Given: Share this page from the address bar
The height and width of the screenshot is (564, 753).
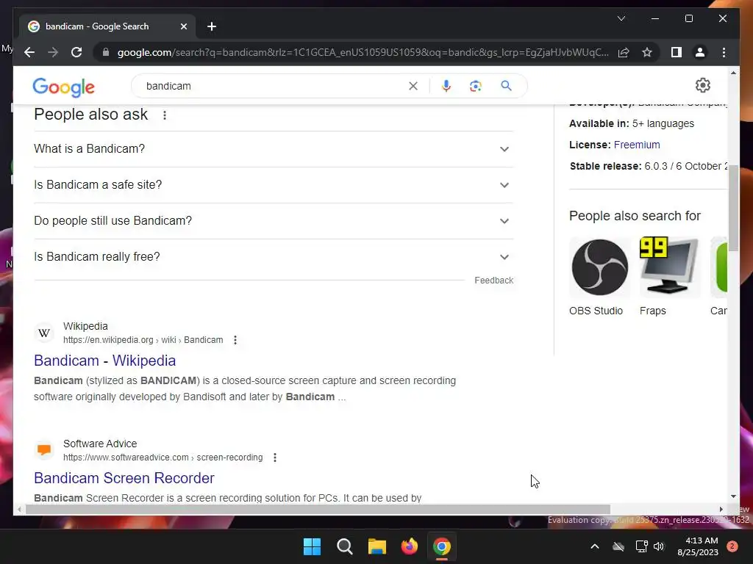Looking at the screenshot, I should click(x=624, y=52).
